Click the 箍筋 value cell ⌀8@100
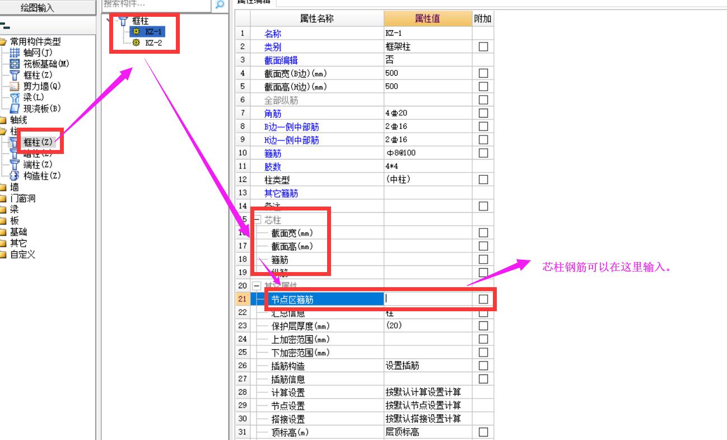The height and width of the screenshot is (440, 727). click(428, 153)
